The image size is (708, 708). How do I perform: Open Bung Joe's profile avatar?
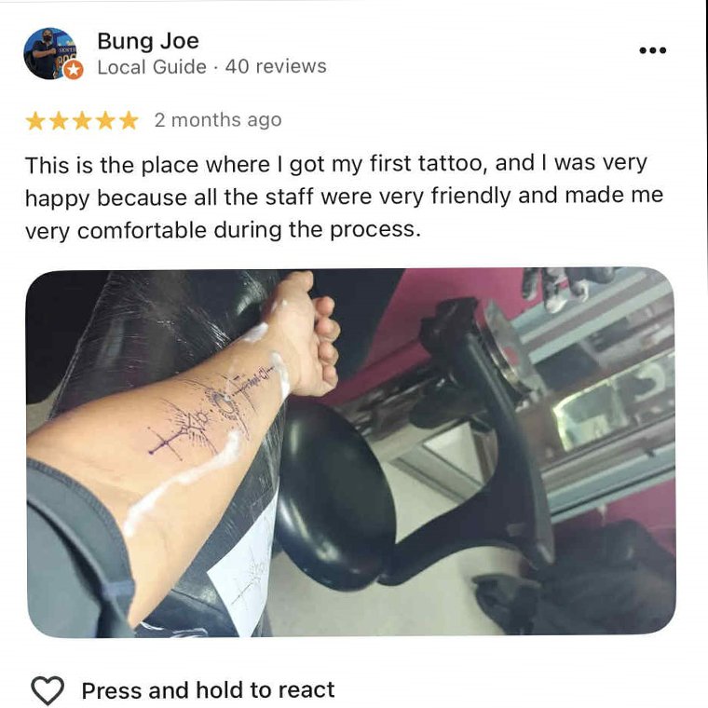(49, 53)
